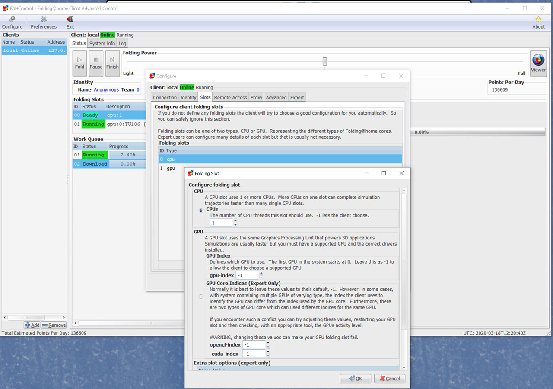This screenshot has height=389, width=553.
Task: Click the cuda-index input field
Action: point(254,354)
